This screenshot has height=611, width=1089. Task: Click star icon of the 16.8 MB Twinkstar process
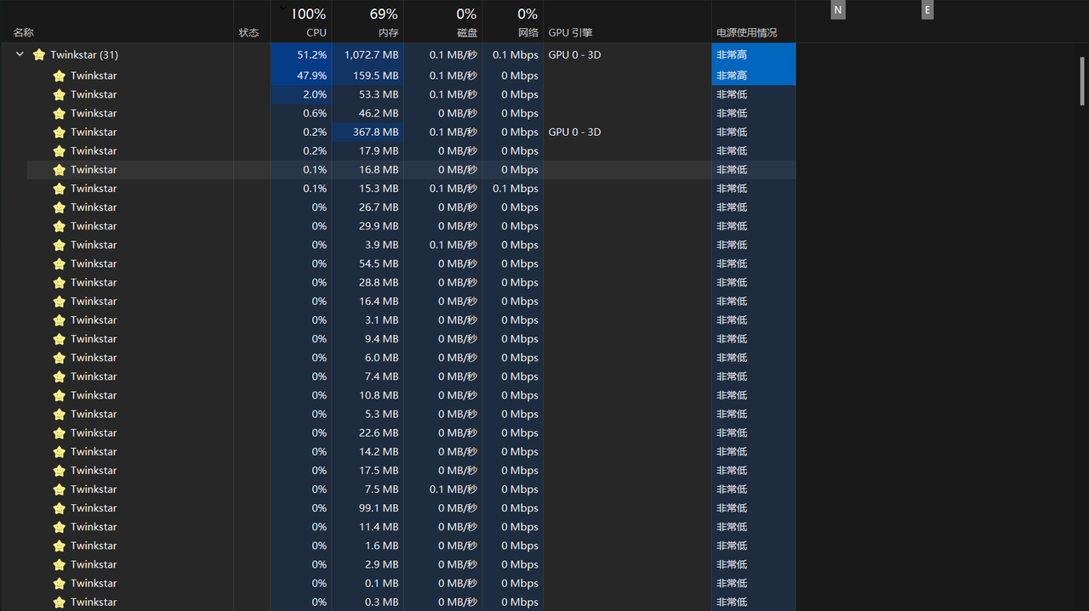pyautogui.click(x=60, y=169)
